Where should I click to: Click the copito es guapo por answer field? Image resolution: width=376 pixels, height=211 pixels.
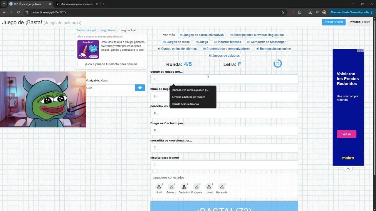(224, 79)
